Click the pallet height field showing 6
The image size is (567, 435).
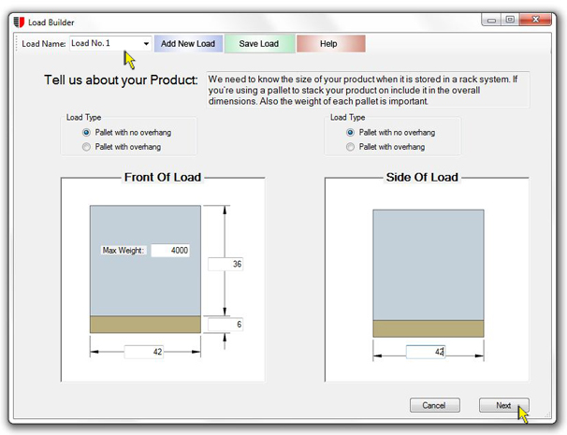coord(225,325)
